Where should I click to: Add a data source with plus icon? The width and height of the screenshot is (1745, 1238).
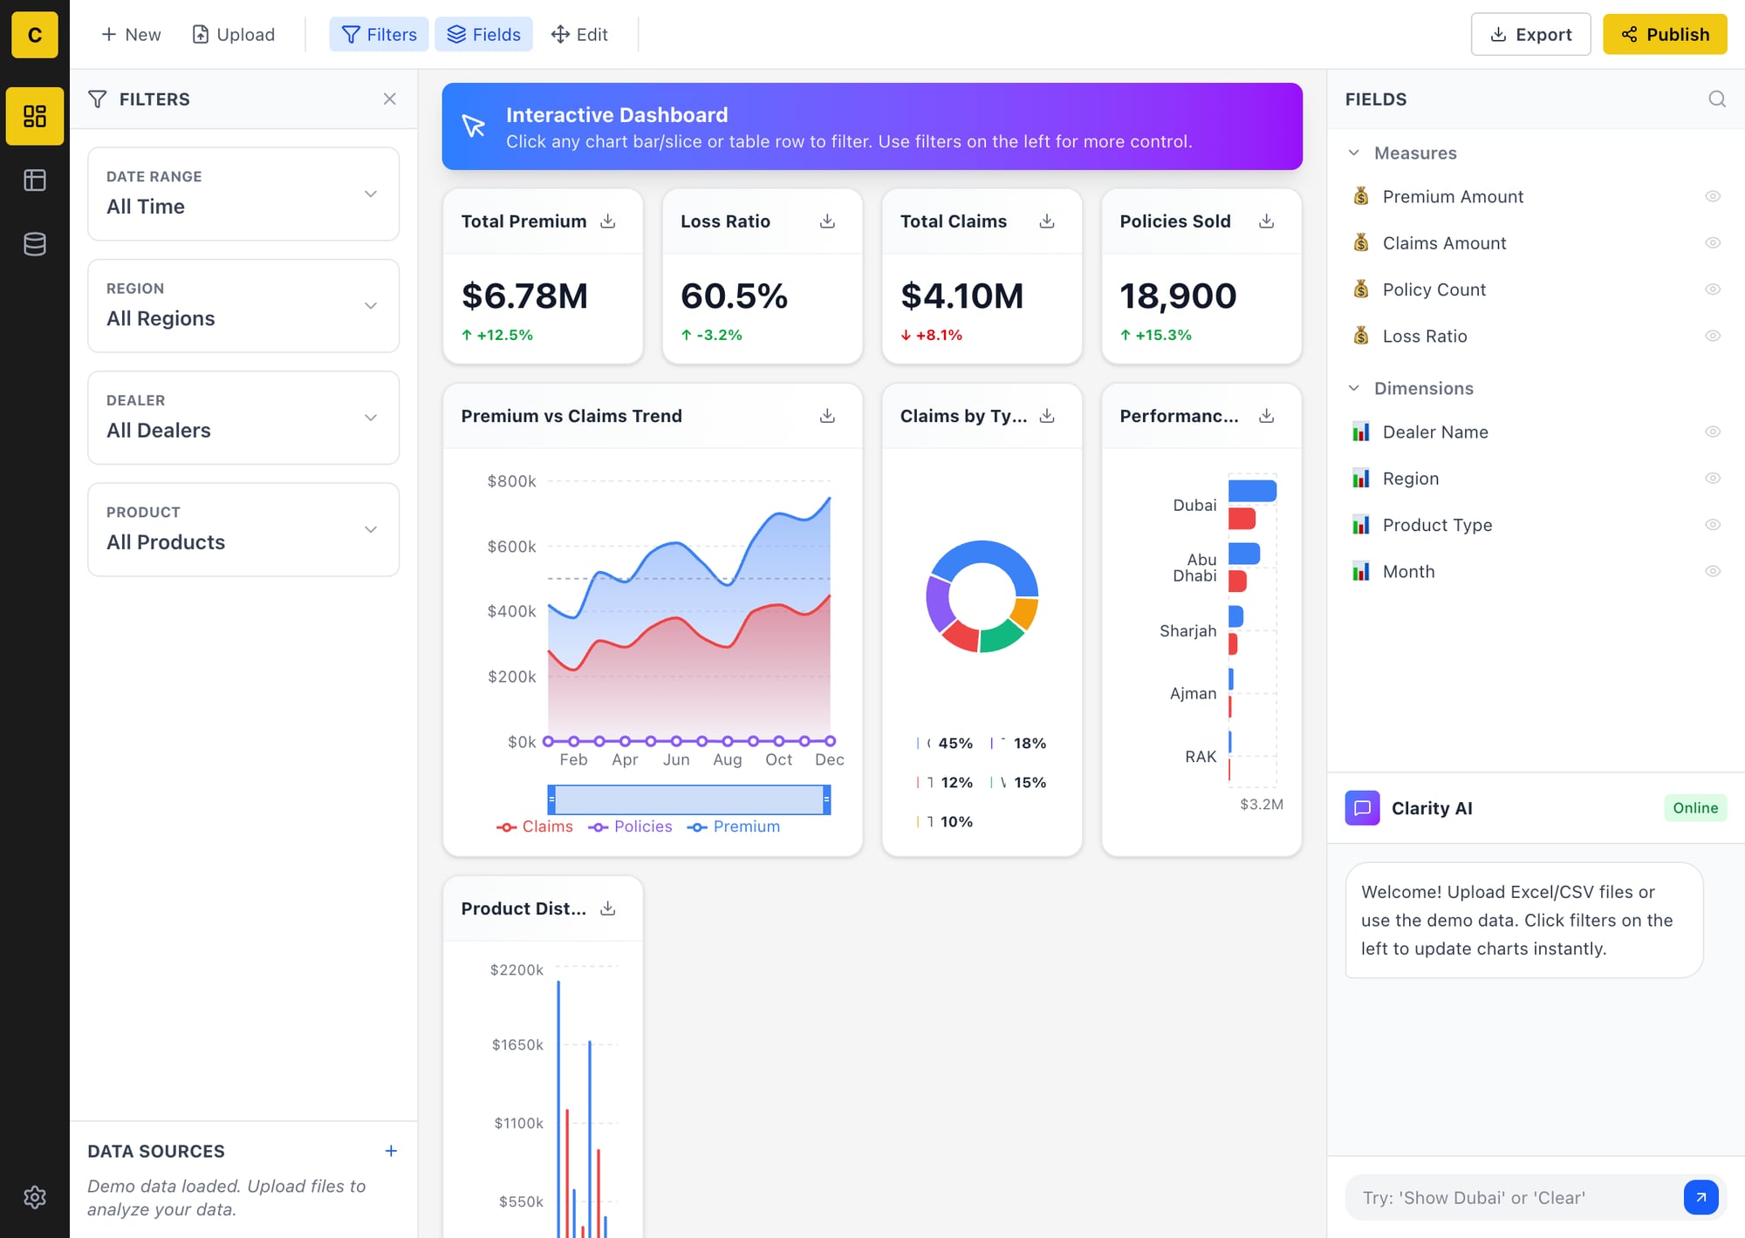point(391,1151)
